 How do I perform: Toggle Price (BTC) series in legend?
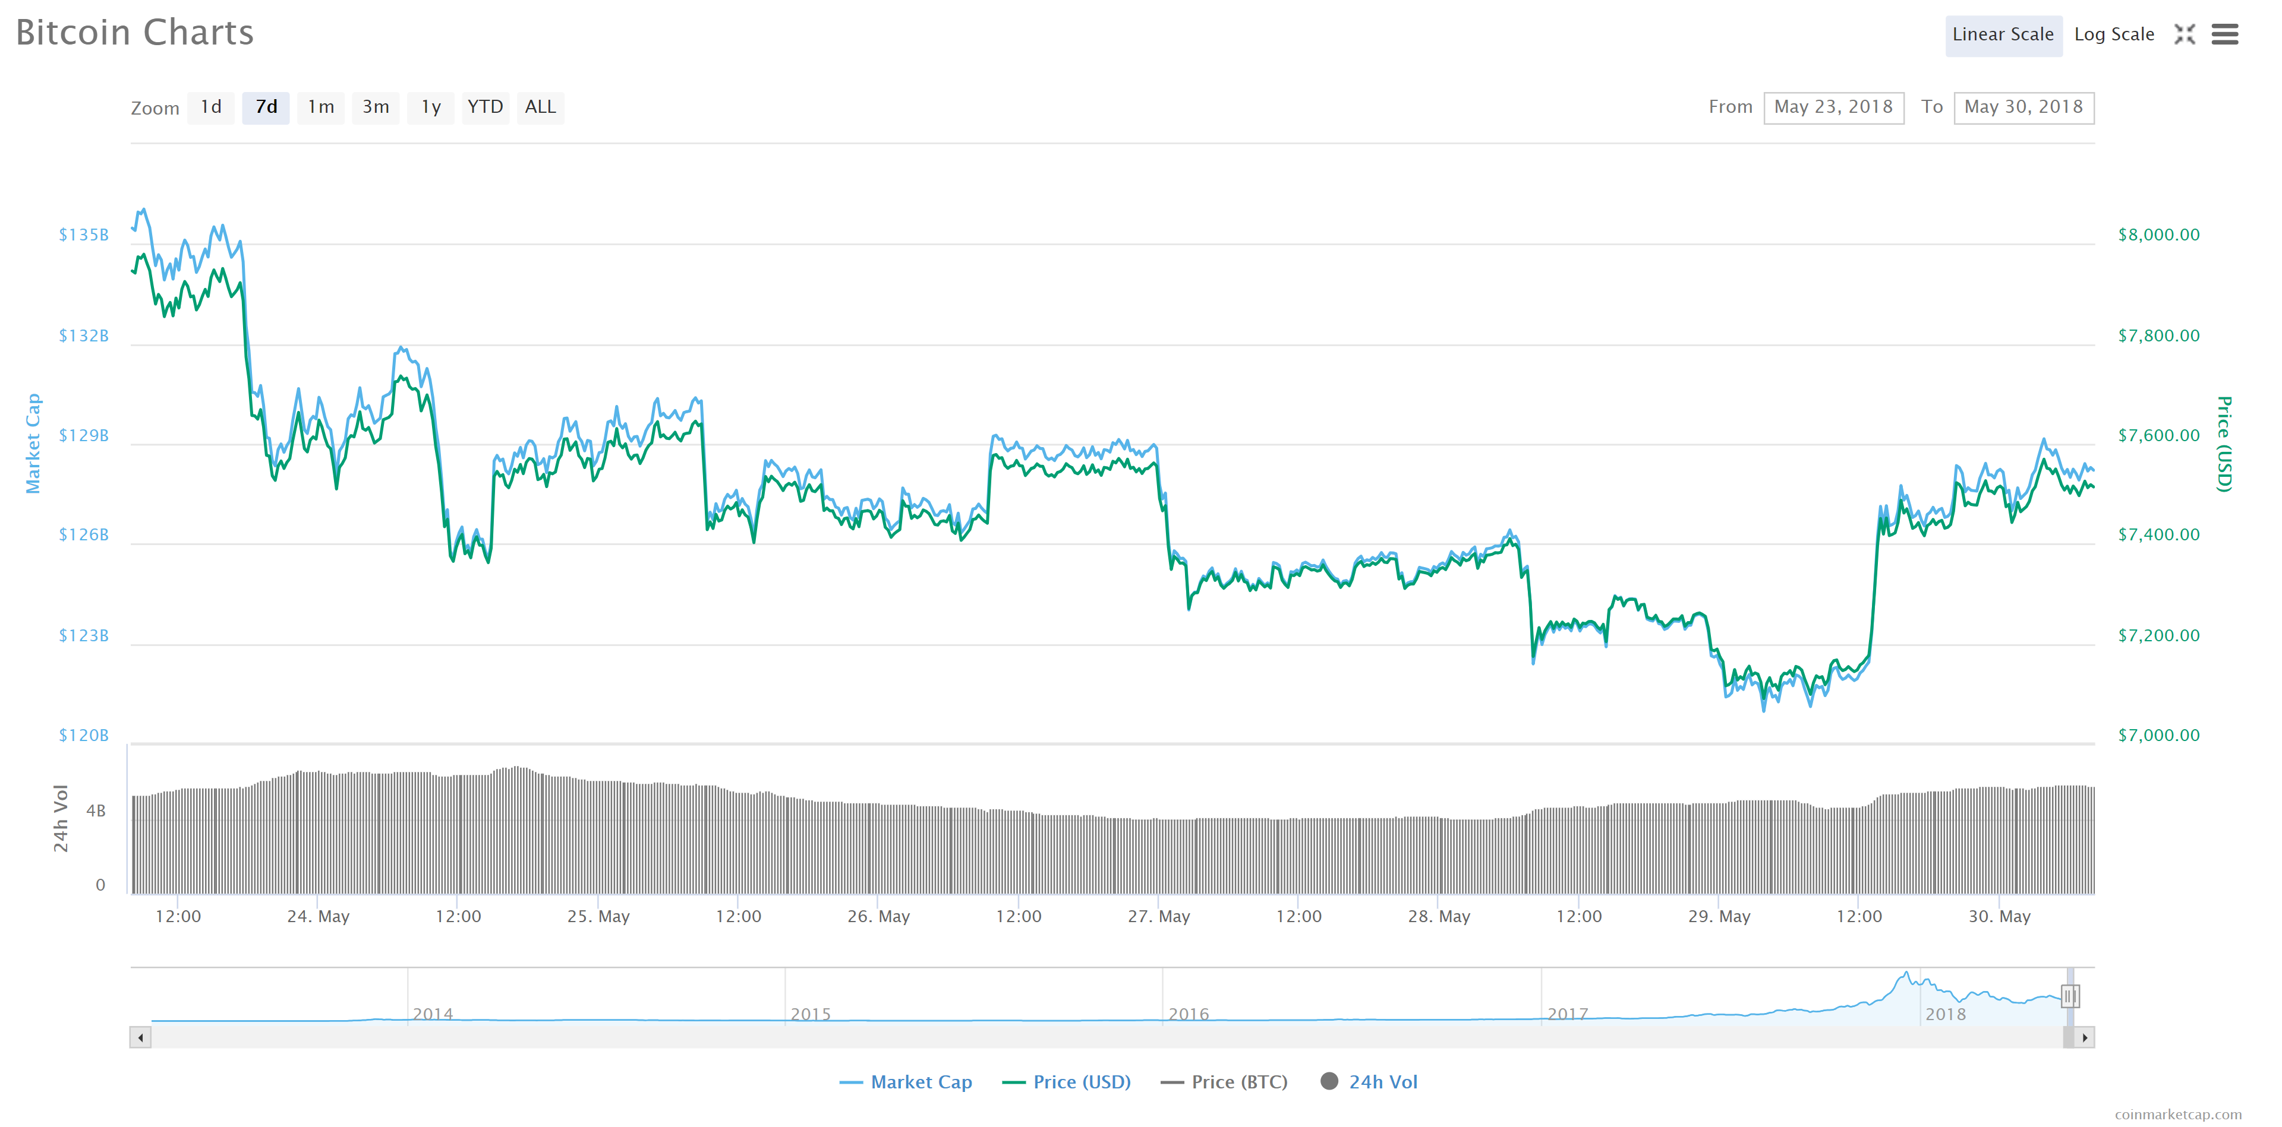pos(1224,1082)
